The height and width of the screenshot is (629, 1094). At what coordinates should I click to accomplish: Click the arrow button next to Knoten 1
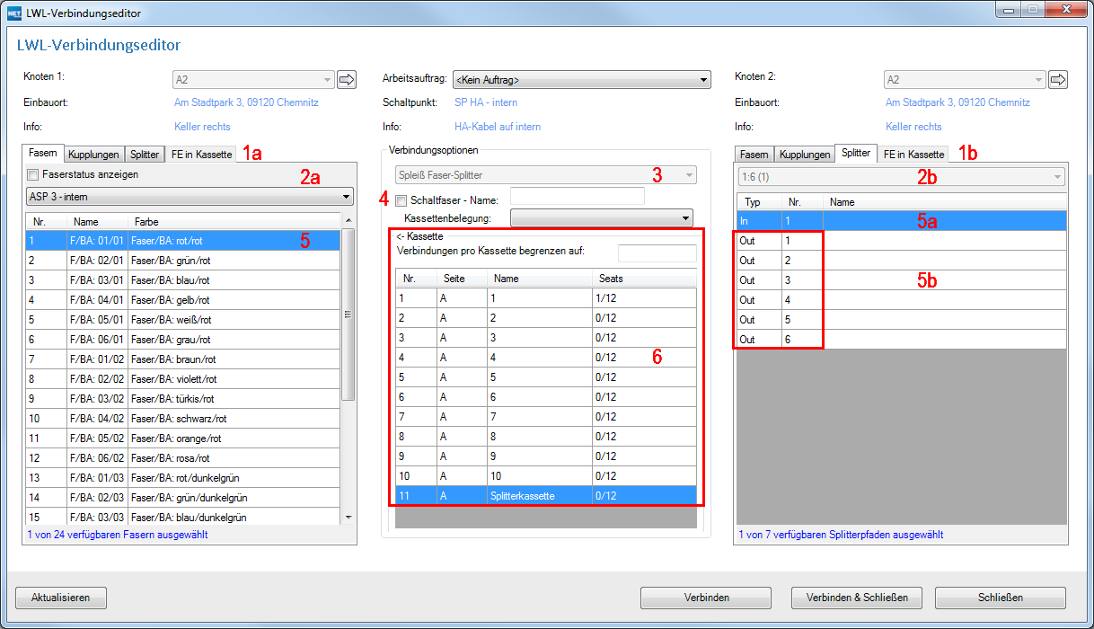click(x=347, y=79)
